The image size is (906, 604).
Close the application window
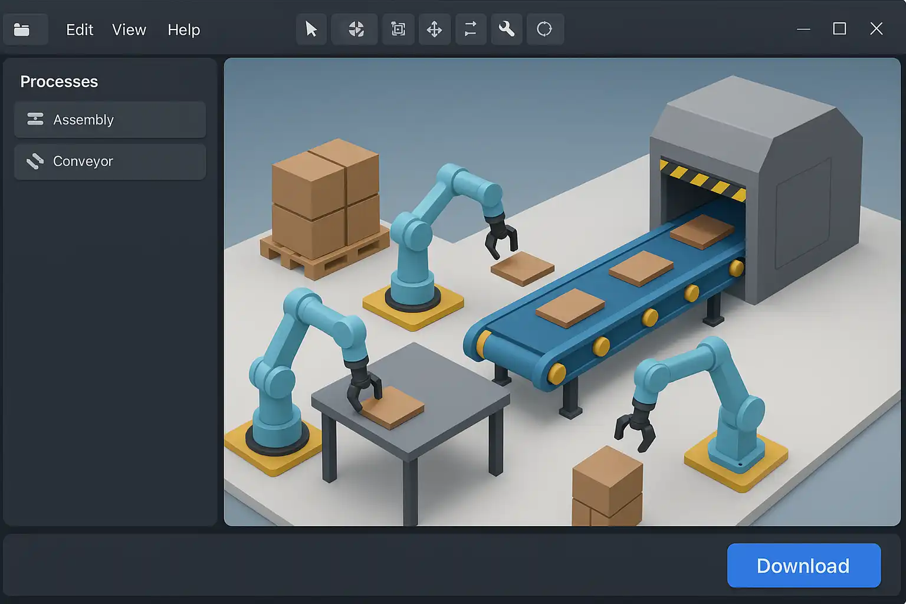tap(877, 29)
